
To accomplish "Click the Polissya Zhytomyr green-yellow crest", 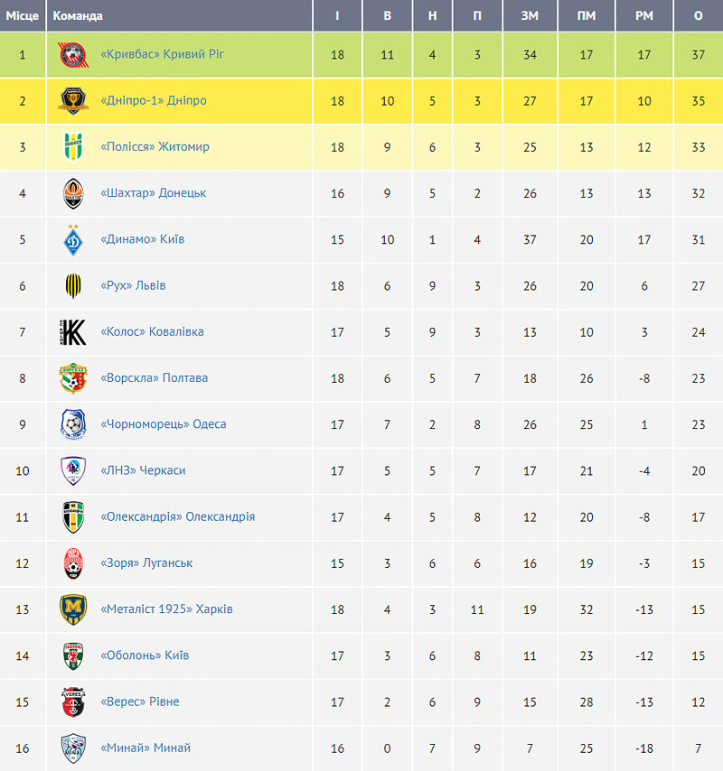I will (x=73, y=146).
